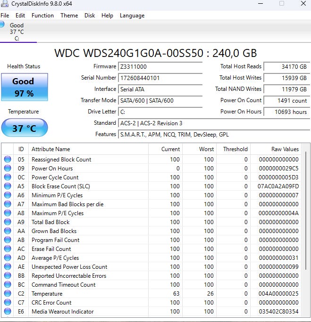Image resolution: width=311 pixels, height=322 pixels.
Task: Click status orb for Maximum Bad Blocks per die
Action: click(8, 204)
